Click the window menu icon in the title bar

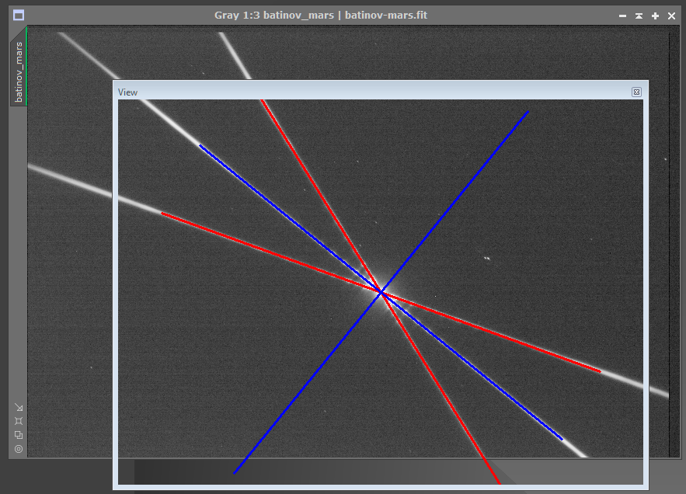[x=19, y=15]
